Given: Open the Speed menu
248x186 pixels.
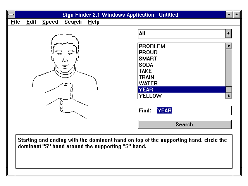Looking at the screenshot, I should coord(50,22).
